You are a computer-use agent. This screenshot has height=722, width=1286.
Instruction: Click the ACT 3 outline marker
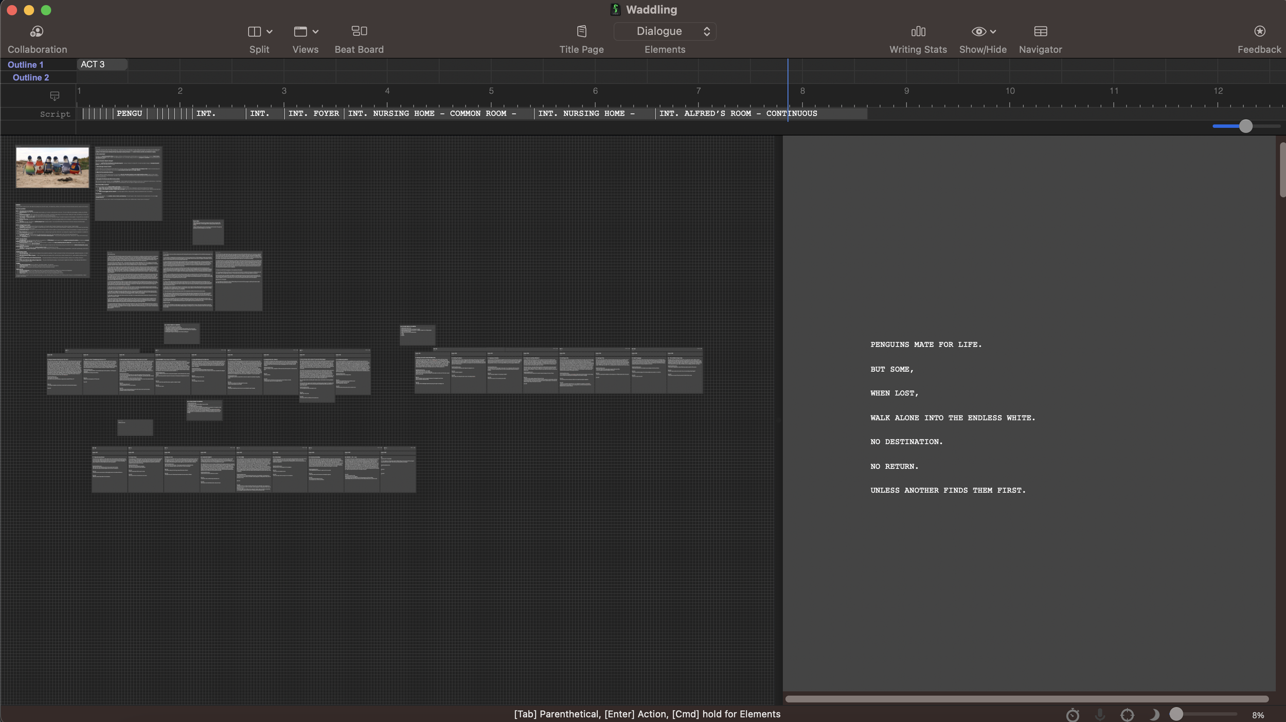coord(102,64)
